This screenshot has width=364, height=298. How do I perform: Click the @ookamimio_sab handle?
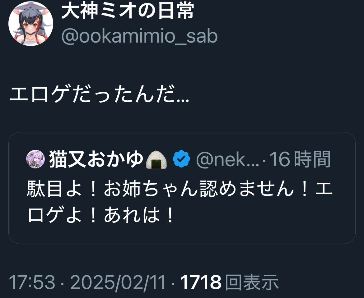pos(139,37)
